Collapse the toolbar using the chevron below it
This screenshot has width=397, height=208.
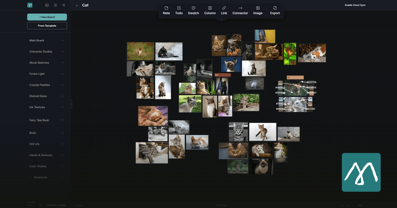pos(221,19)
